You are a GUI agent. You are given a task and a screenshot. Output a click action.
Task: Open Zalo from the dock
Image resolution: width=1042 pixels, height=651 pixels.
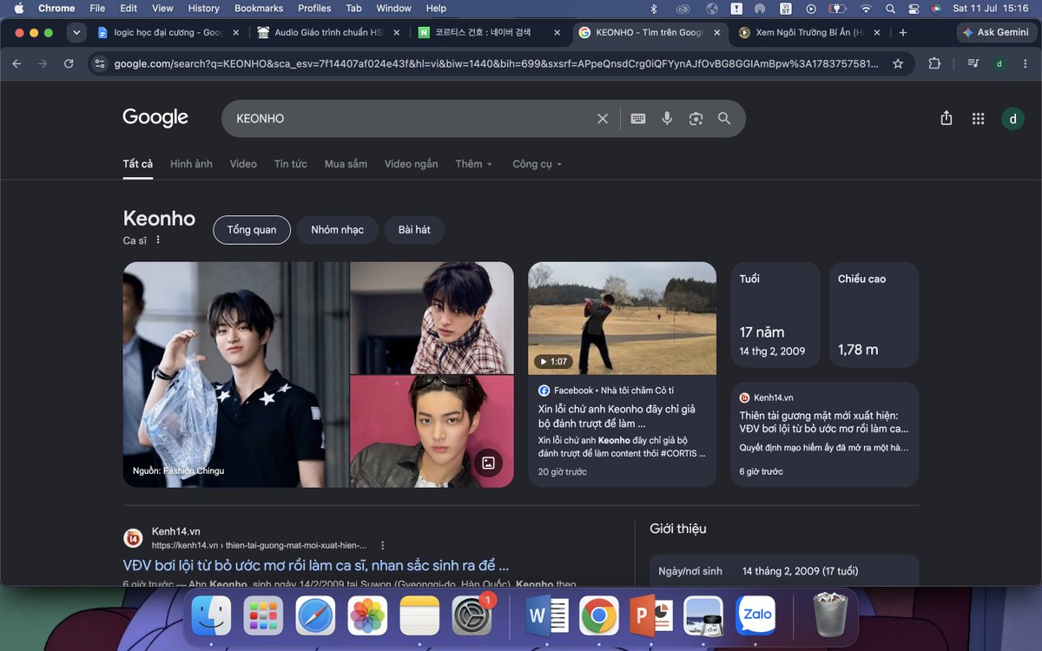[x=755, y=615]
